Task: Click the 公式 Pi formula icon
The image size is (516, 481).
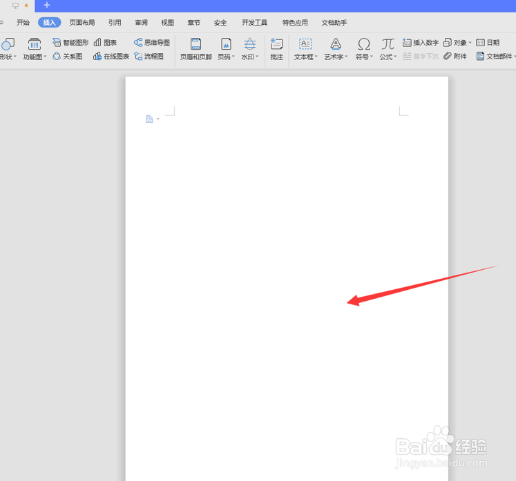Action: 388,44
